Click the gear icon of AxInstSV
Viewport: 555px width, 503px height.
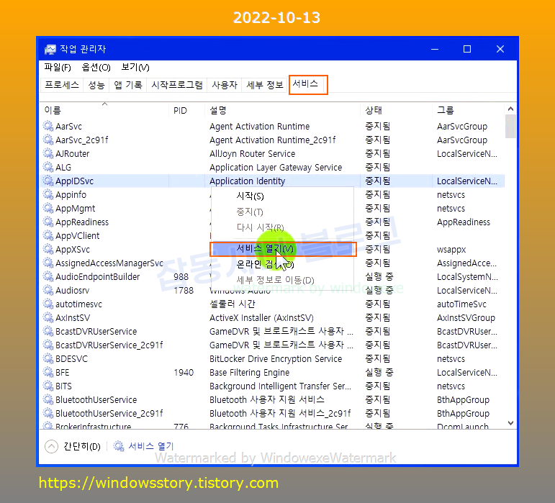[48, 317]
